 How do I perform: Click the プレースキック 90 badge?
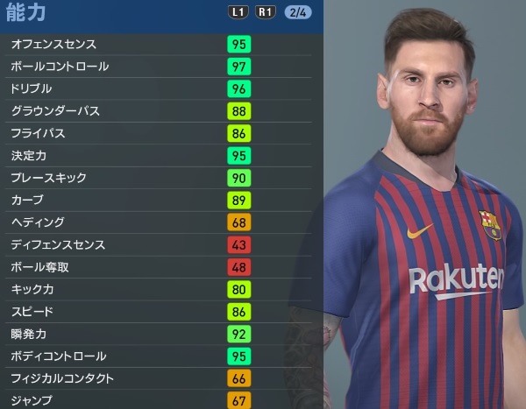click(x=238, y=178)
